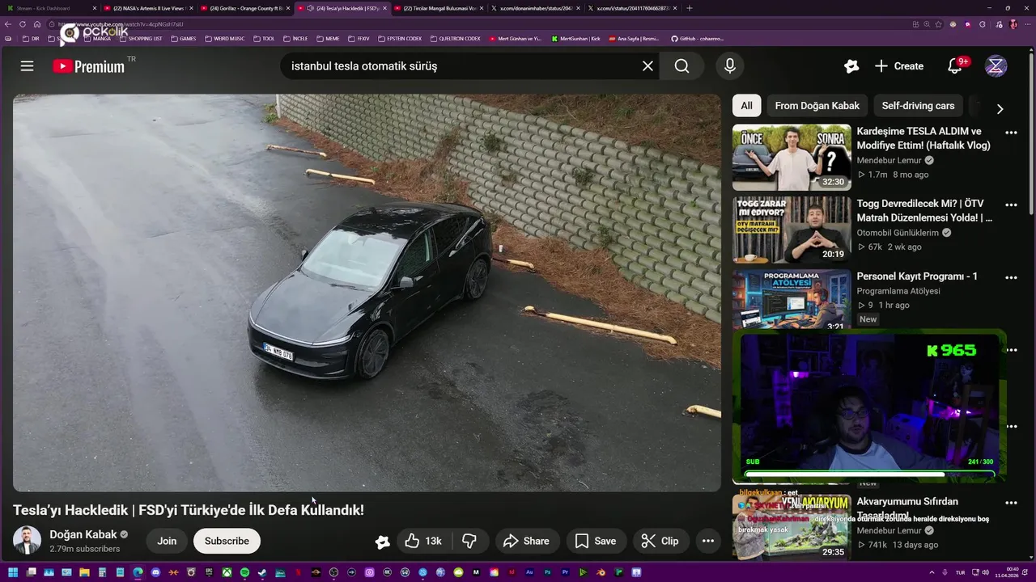Open more actions ellipsis under the video

[707, 541]
